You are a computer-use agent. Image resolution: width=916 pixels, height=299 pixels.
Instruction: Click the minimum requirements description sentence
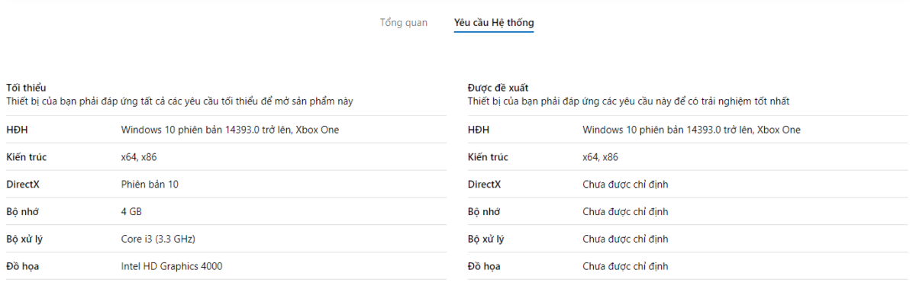click(179, 101)
